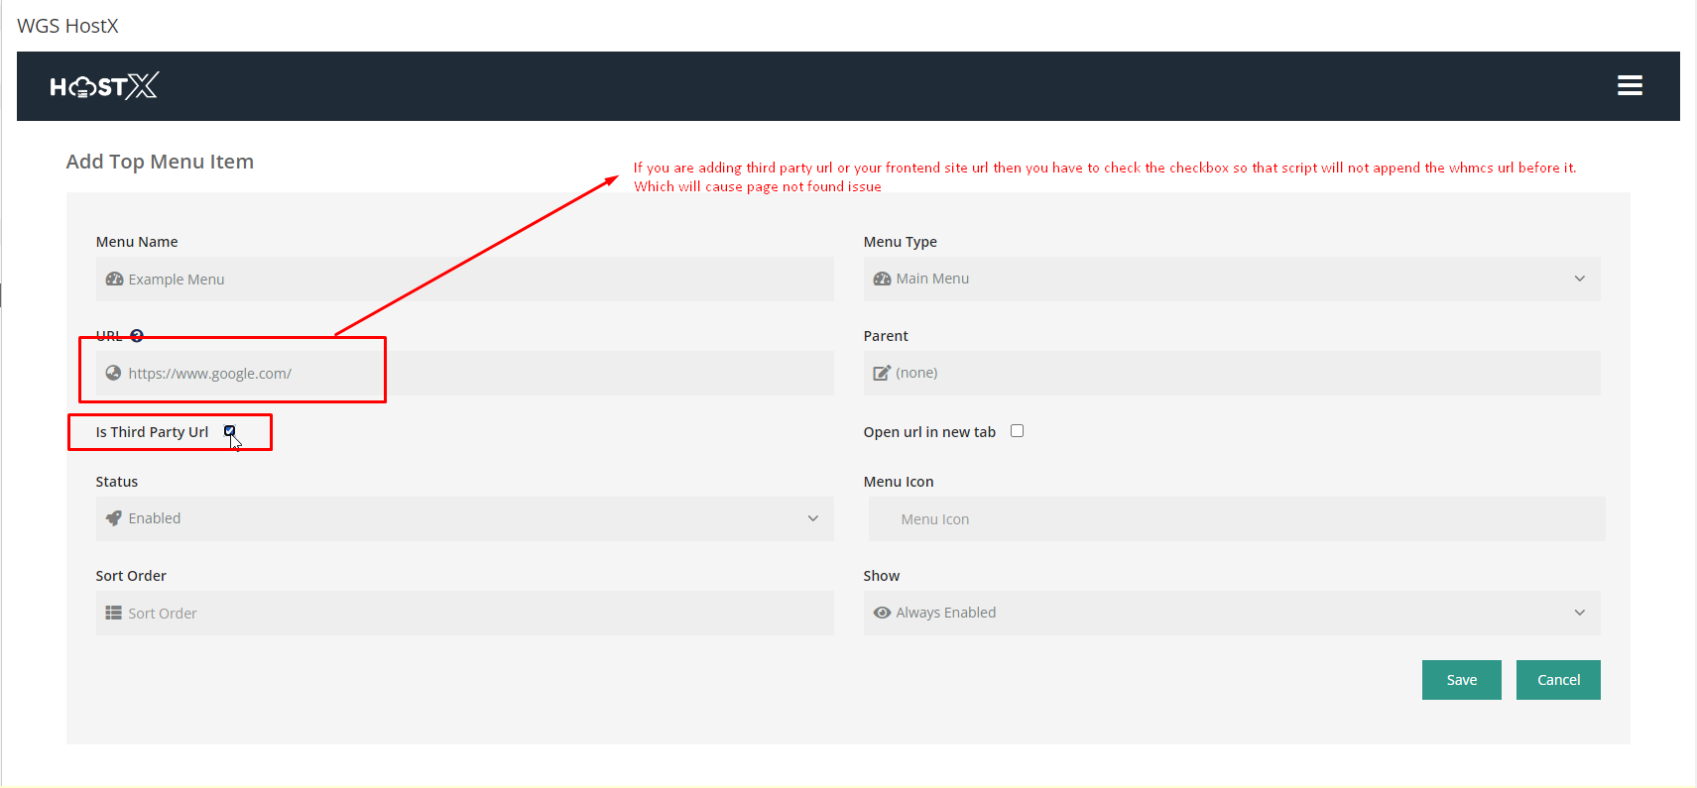
Task: Click the globe icon in URL field
Action: pos(113,374)
